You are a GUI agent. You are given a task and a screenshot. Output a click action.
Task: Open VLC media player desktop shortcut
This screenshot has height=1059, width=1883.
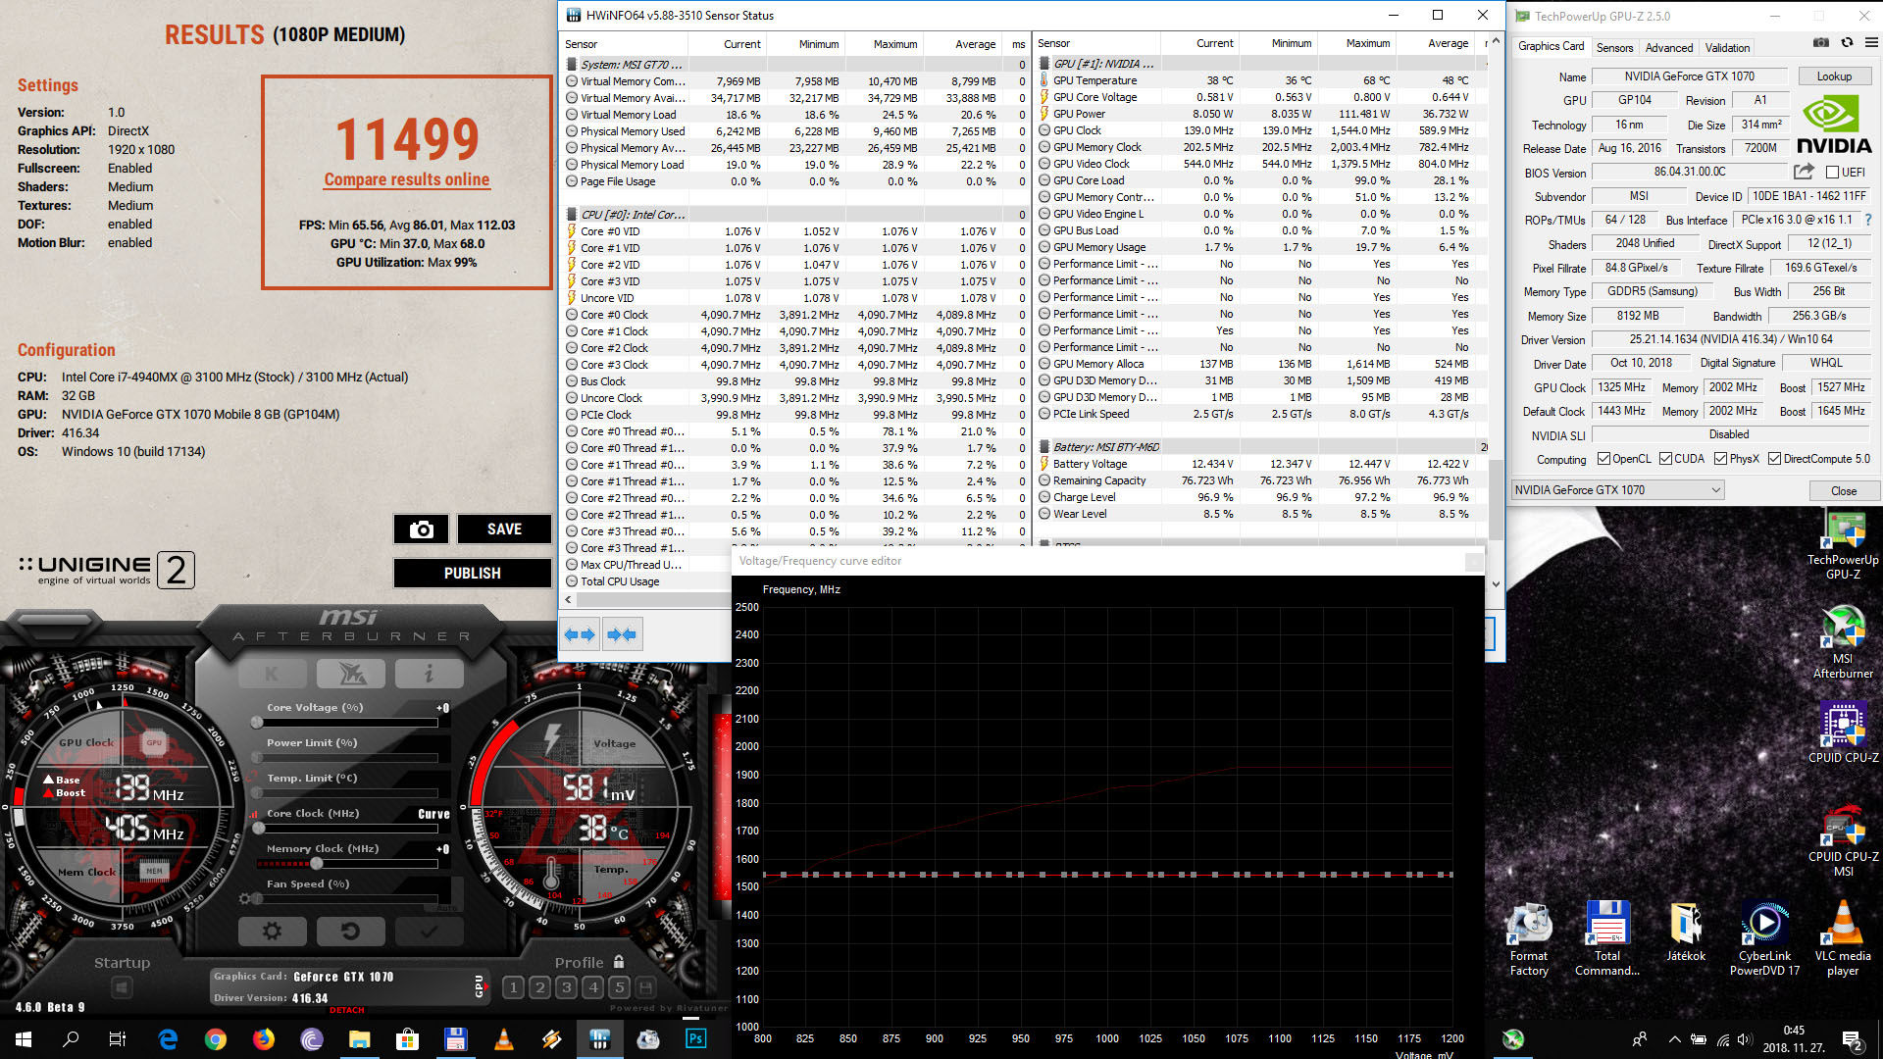(1843, 938)
